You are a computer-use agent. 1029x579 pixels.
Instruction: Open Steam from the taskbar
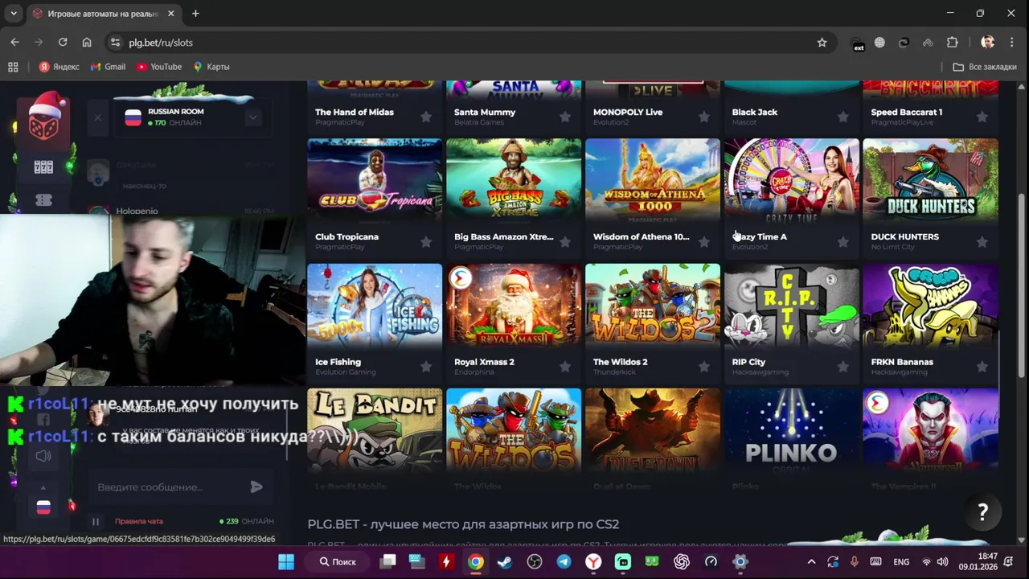click(505, 561)
